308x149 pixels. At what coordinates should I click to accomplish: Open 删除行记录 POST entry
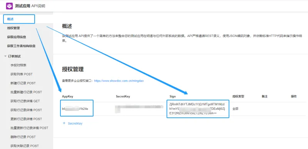pos(23,137)
